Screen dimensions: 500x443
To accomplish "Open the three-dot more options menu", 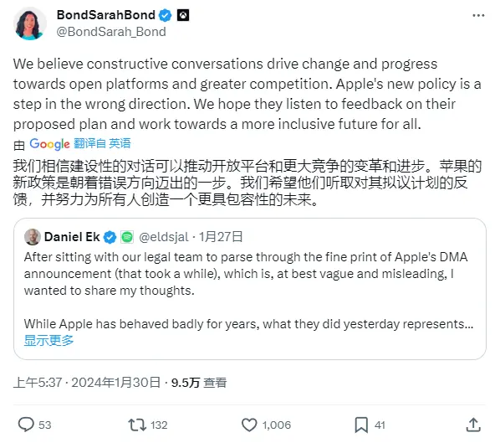I will point(478,15).
